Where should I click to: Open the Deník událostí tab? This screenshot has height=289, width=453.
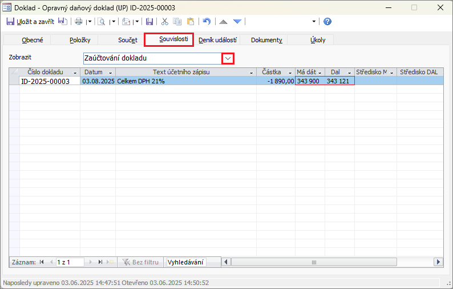[217, 40]
